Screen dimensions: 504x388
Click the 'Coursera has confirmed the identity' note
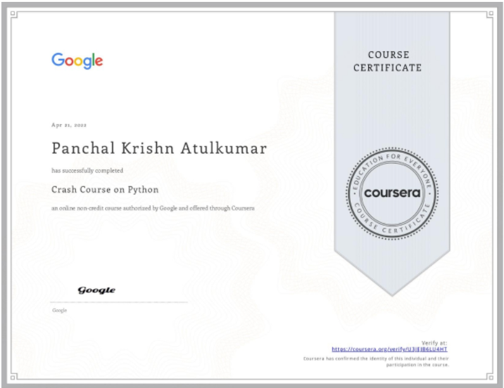point(376,361)
